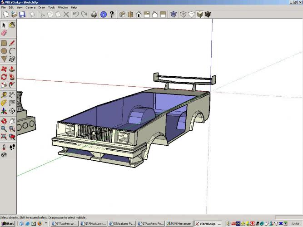This screenshot has width=303, height=227.
Task: Select the Line pencil tool
Action: point(12,43)
